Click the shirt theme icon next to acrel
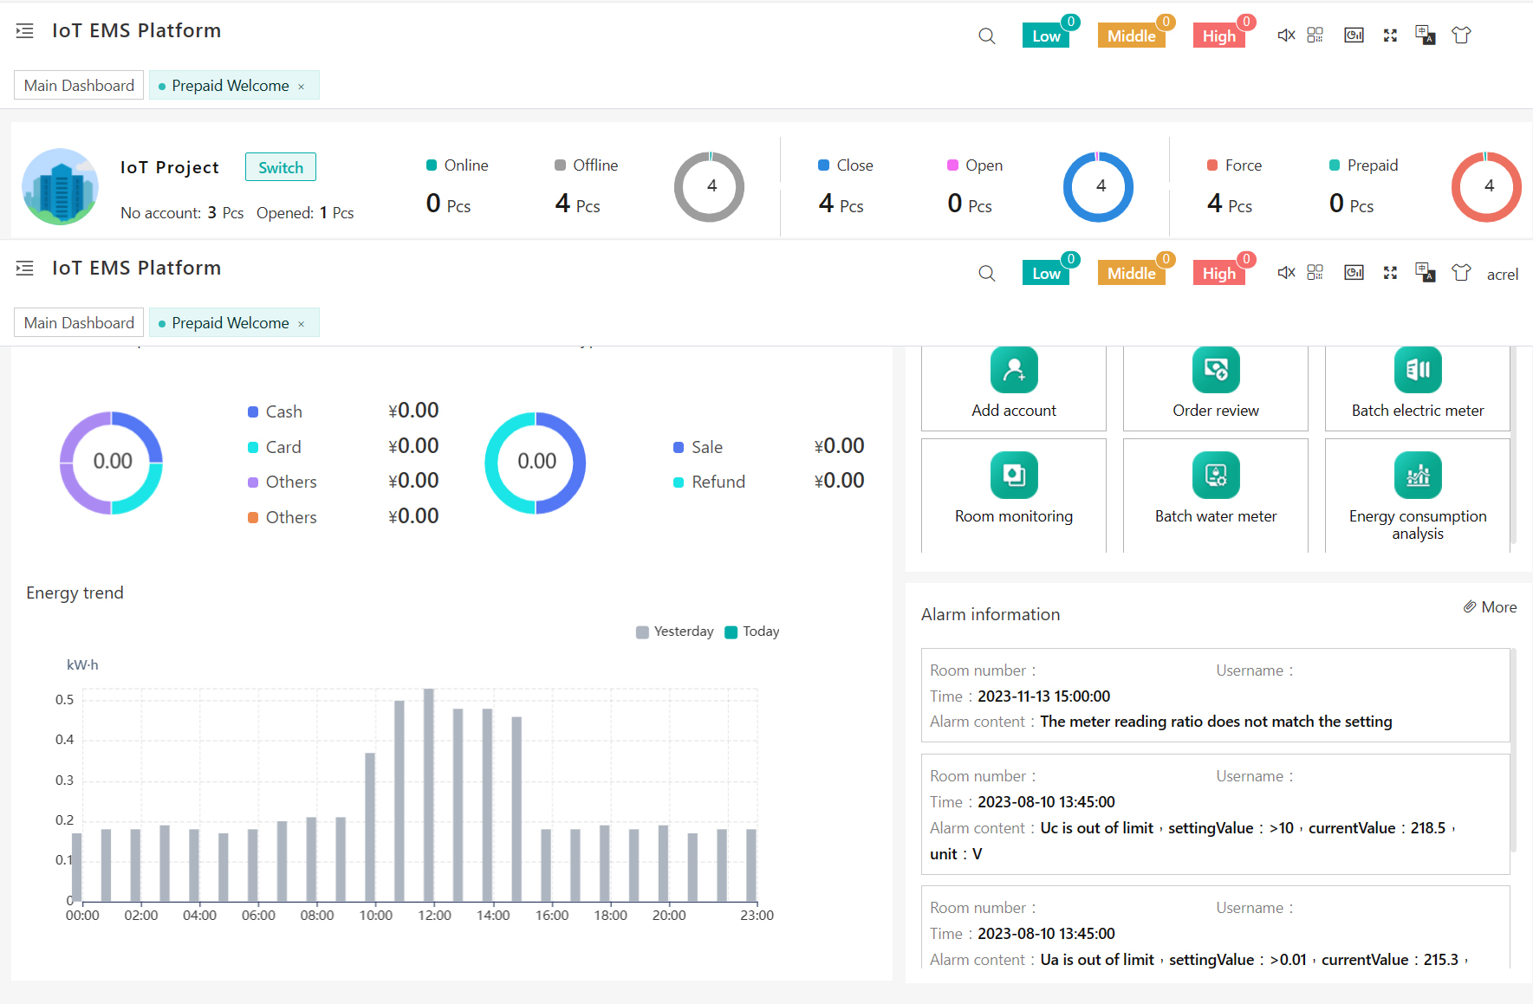This screenshot has height=1004, width=1533. click(1461, 273)
